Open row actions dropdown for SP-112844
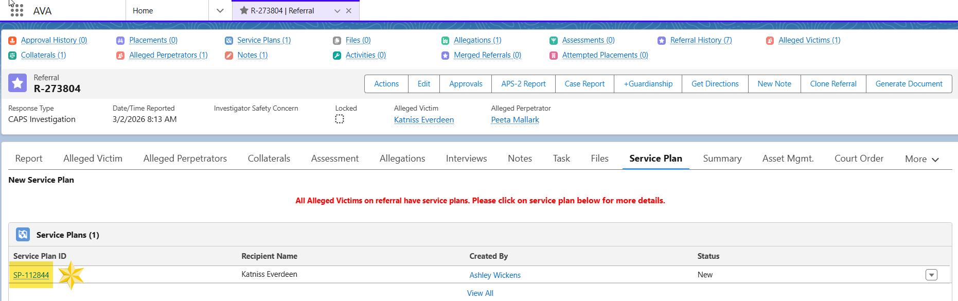Image resolution: width=958 pixels, height=301 pixels. click(931, 275)
